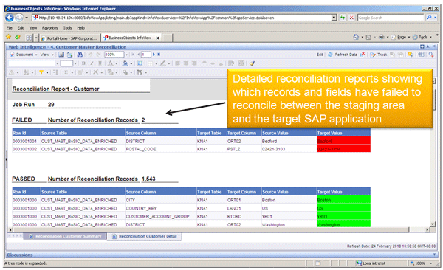Viewport: 443px width, 270px height.
Task: Open the address bar history dropdown
Action: point(334,18)
